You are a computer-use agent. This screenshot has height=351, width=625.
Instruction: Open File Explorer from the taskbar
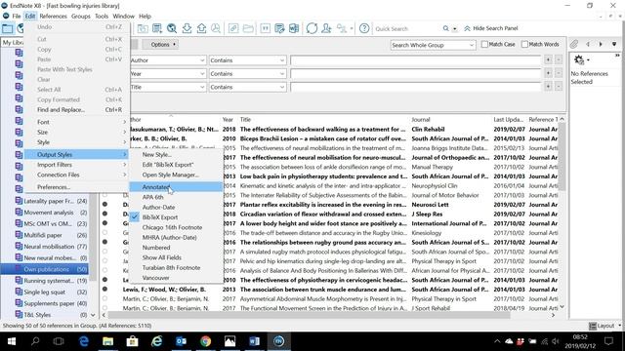click(x=108, y=341)
